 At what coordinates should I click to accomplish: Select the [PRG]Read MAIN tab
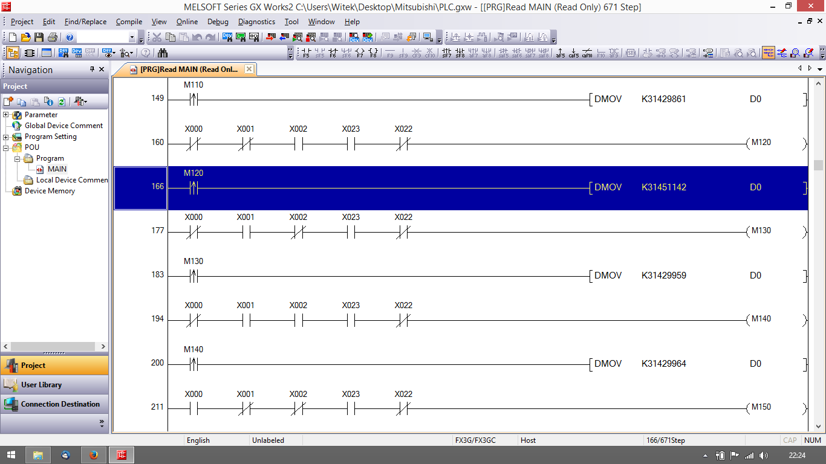[189, 69]
